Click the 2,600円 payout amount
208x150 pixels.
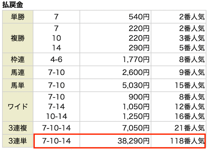coord(136,72)
